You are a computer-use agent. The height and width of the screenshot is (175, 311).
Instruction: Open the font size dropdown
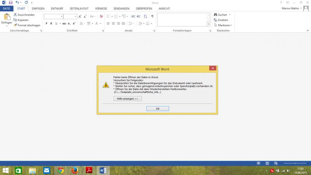pos(75,16)
